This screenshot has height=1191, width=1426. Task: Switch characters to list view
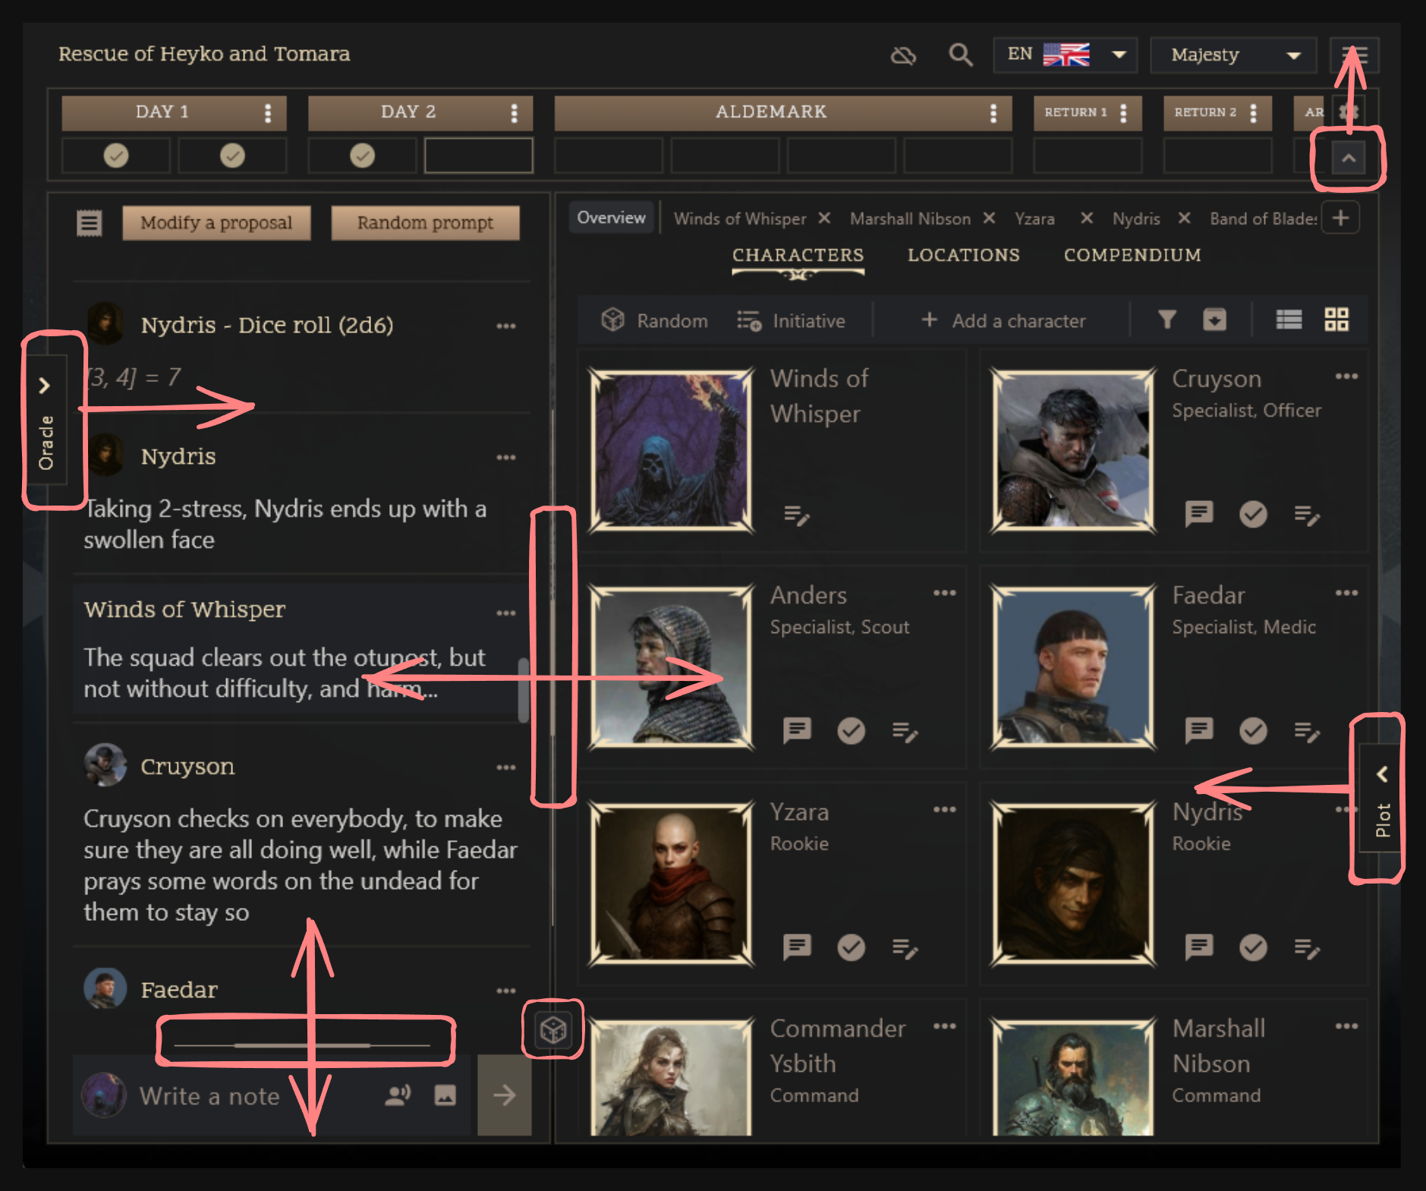1289,320
